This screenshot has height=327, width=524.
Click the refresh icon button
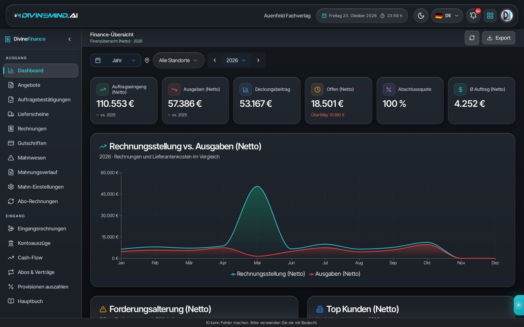(472, 38)
